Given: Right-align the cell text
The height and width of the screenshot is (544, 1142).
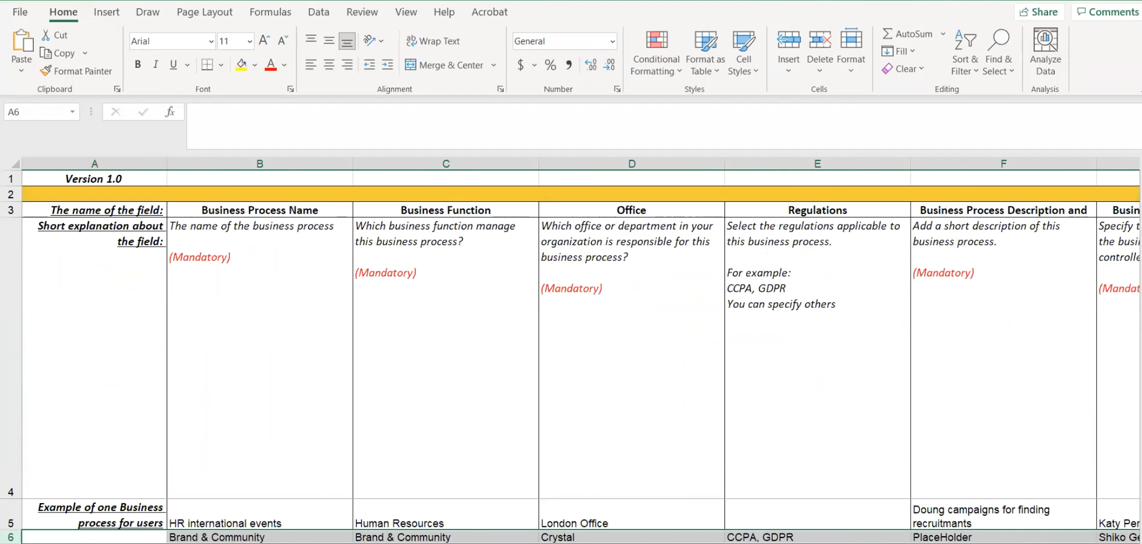Looking at the screenshot, I should 347,65.
